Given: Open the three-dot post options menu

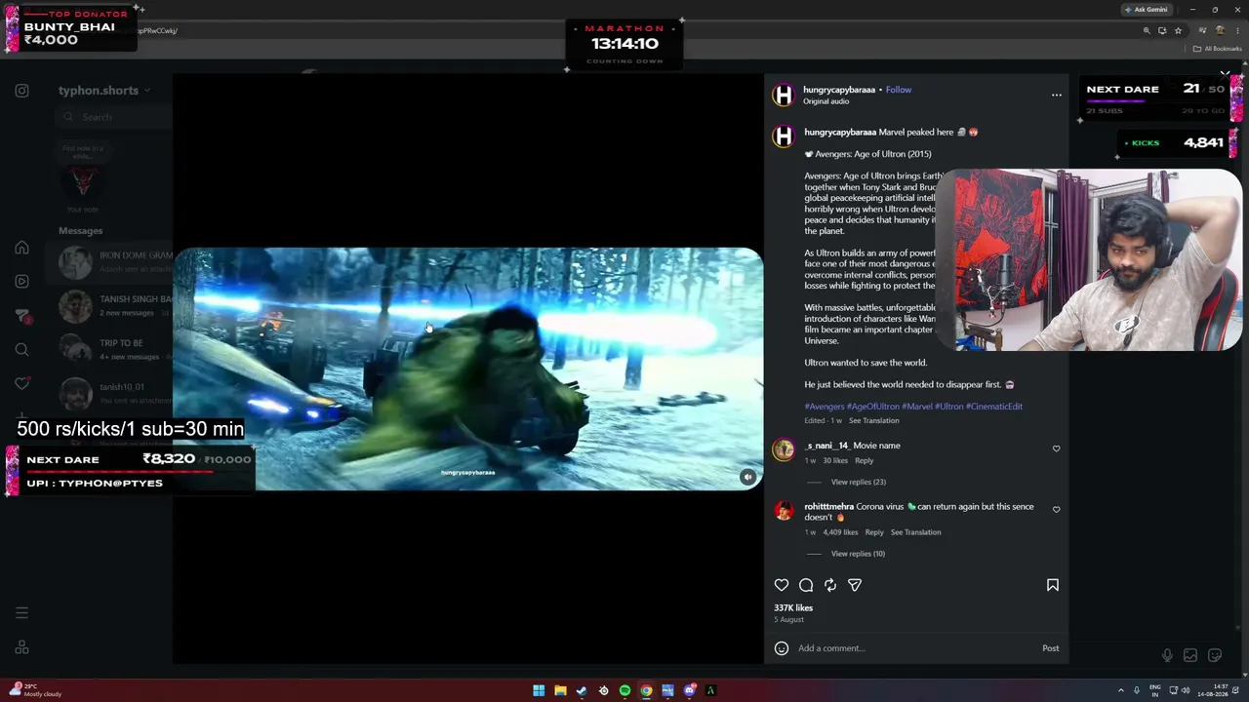Looking at the screenshot, I should coord(1056,96).
